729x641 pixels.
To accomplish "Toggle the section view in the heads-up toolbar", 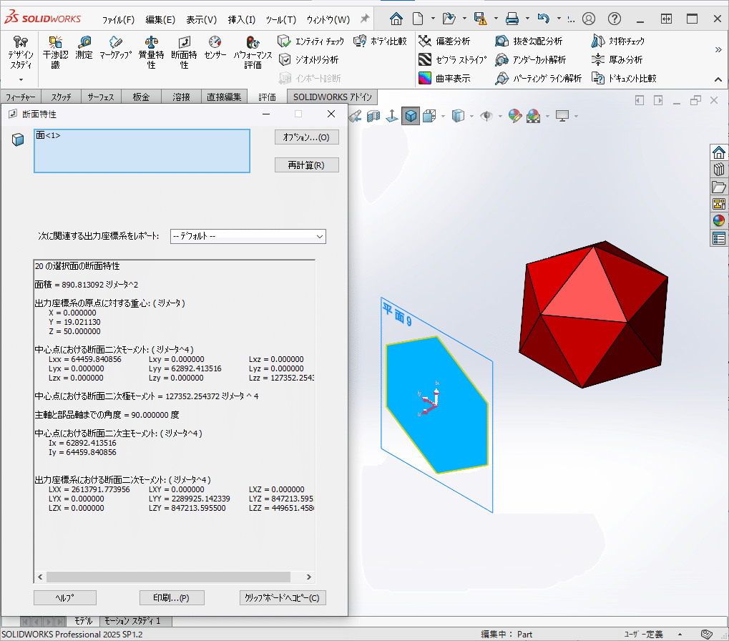I will 373,115.
